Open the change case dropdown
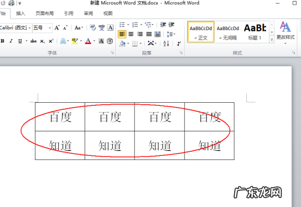 [79, 28]
